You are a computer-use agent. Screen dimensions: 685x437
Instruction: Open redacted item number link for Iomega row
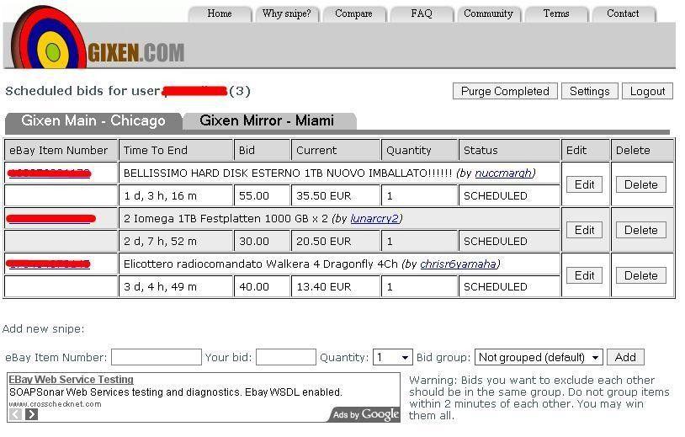pyautogui.click(x=50, y=219)
